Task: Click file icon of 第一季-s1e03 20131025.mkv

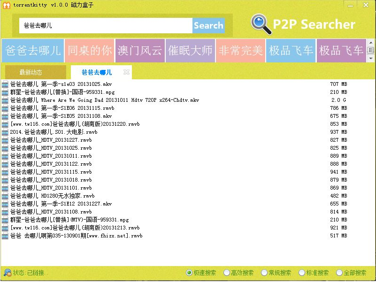Action: tap(5, 84)
